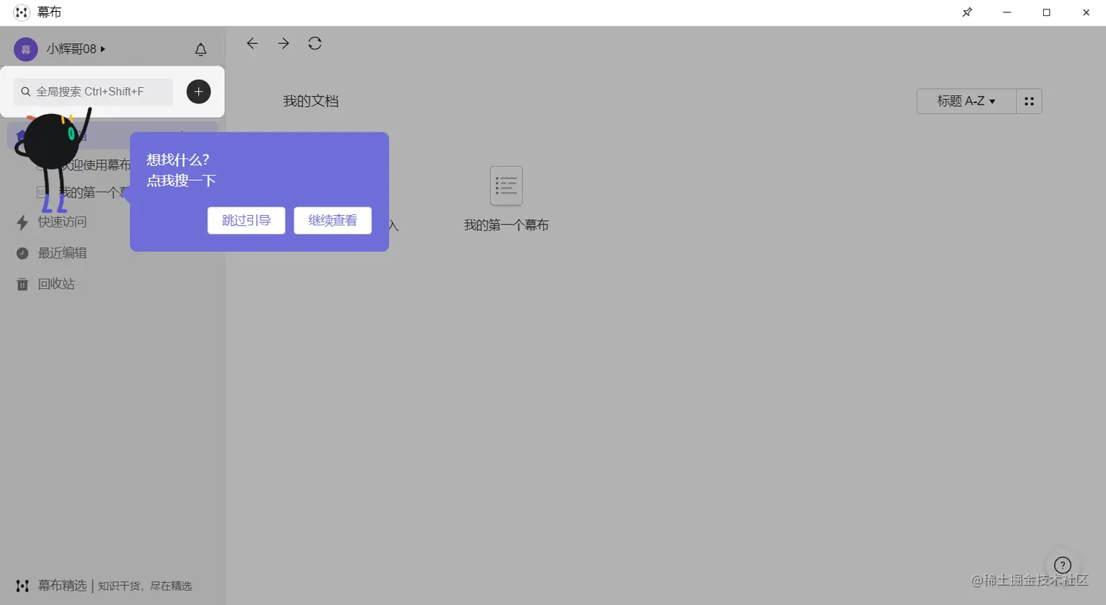Select 快速访问 in the sidebar
The image size is (1106, 605).
[x=61, y=222]
